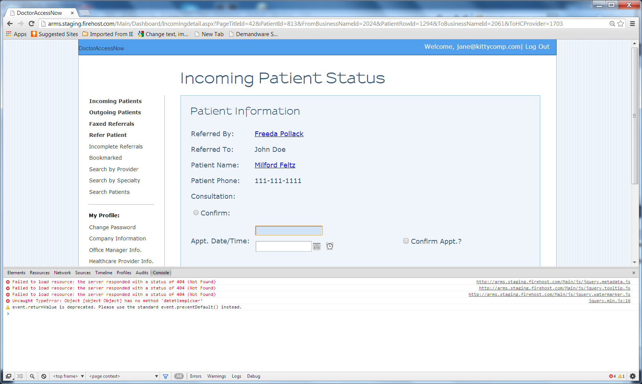Screen dimensions: 642x384
Task: Open DevTools settings gear icon
Action: (633, 376)
